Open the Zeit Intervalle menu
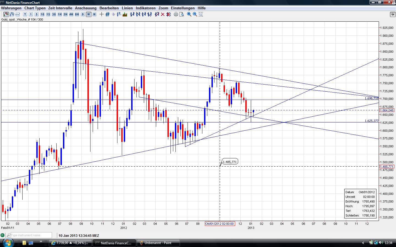Image resolution: width=396 pixels, height=247 pixels. [60, 8]
